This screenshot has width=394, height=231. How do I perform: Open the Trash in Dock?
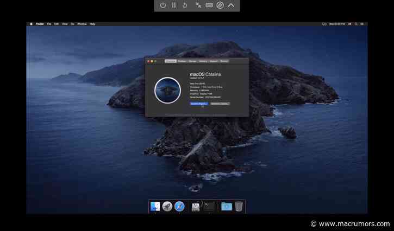[239, 207]
